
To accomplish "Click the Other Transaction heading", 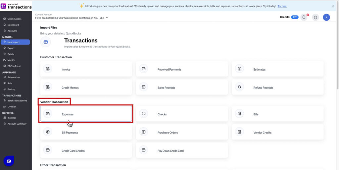I will pos(53,165).
